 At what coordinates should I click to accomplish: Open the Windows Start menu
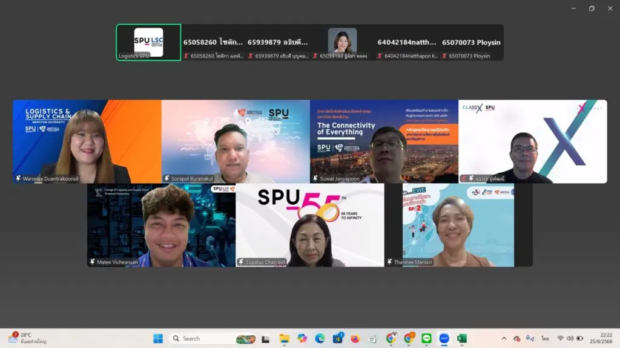click(x=158, y=338)
